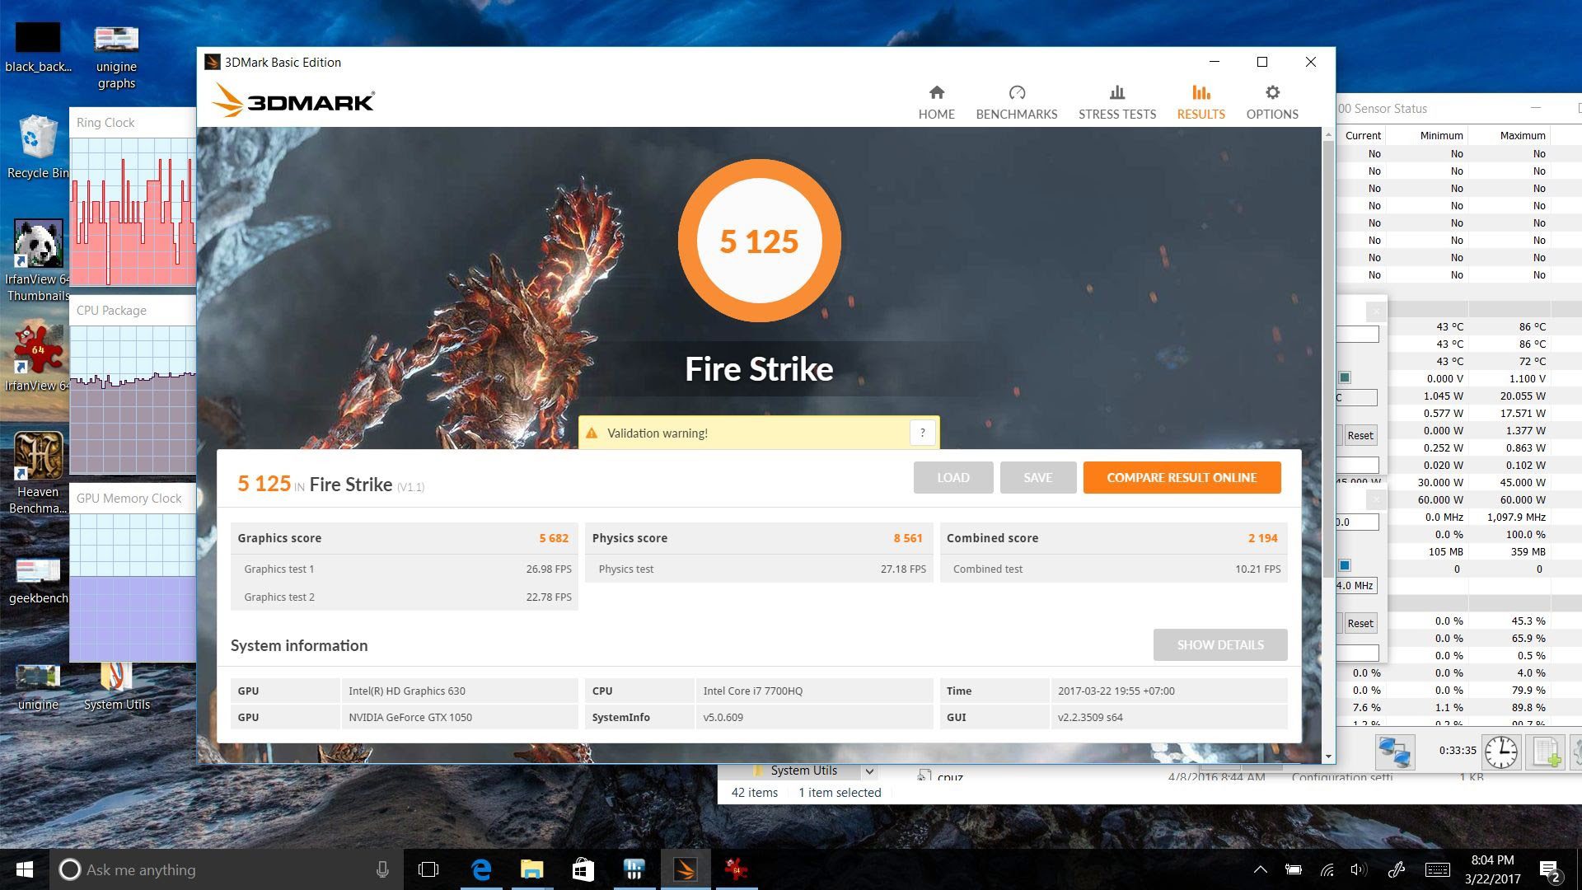Open the unigine desktop file icon
This screenshot has width=1582, height=890.
point(38,687)
